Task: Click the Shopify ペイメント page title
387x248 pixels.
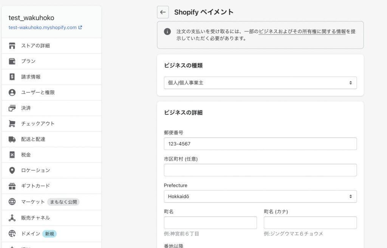Action: click(204, 12)
